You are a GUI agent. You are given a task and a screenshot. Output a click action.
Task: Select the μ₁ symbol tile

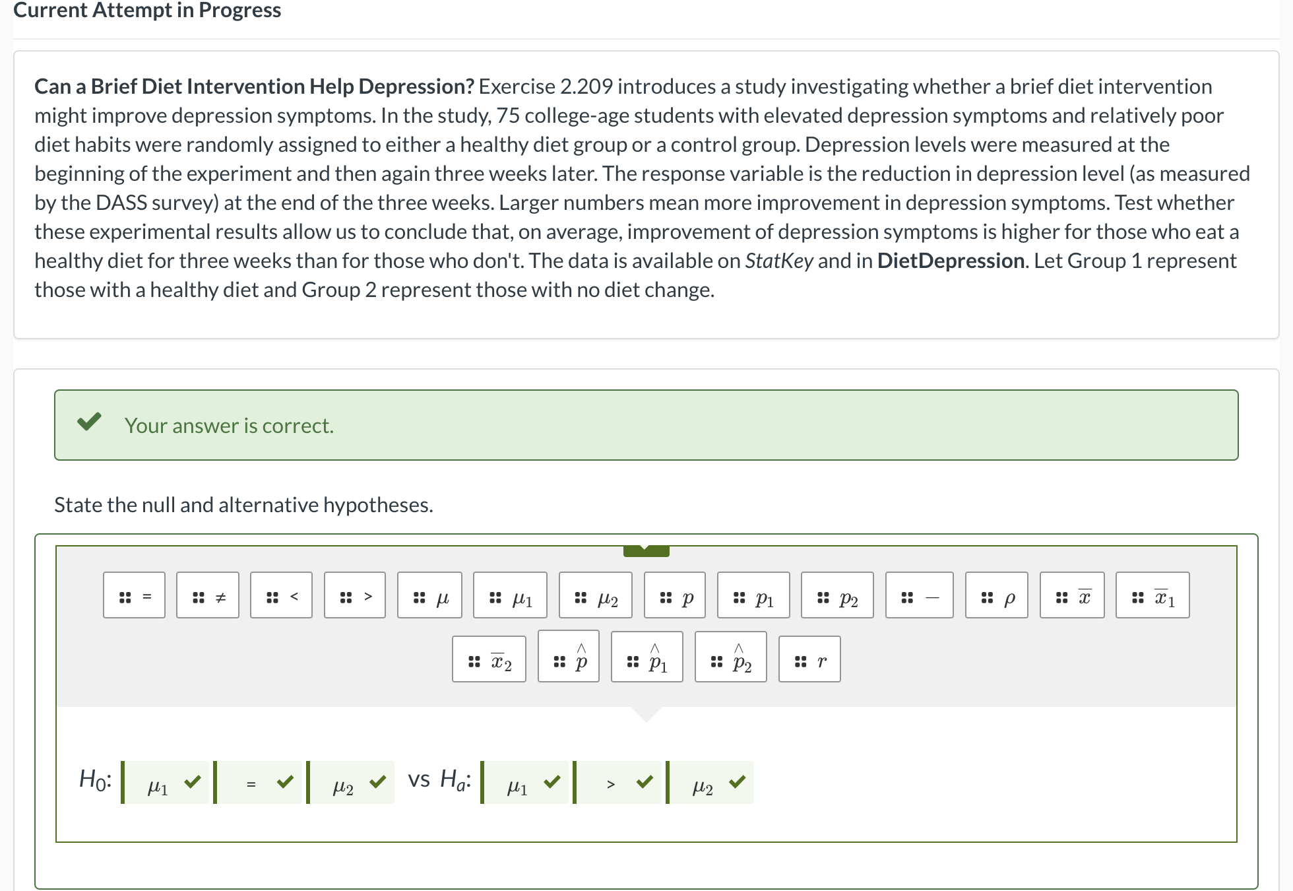[x=509, y=595]
